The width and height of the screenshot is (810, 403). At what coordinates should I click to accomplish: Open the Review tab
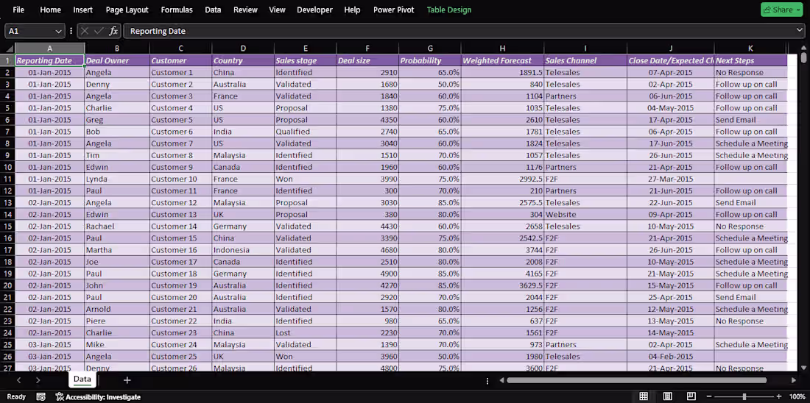click(245, 10)
